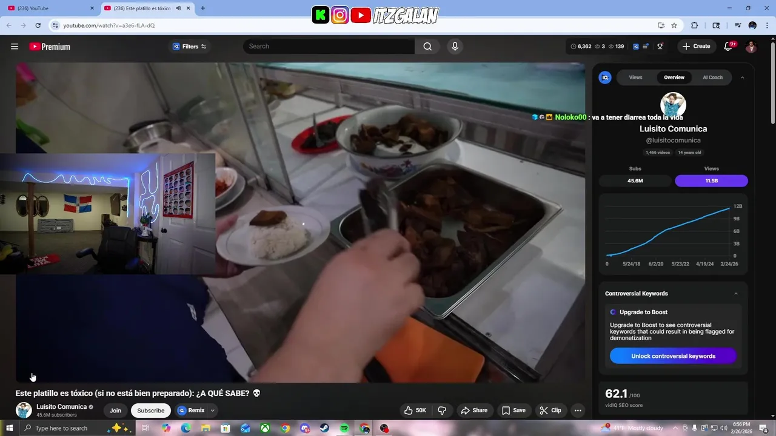The width and height of the screenshot is (776, 436).
Task: Open vidIQ icon in the top bar
Action: (636, 47)
